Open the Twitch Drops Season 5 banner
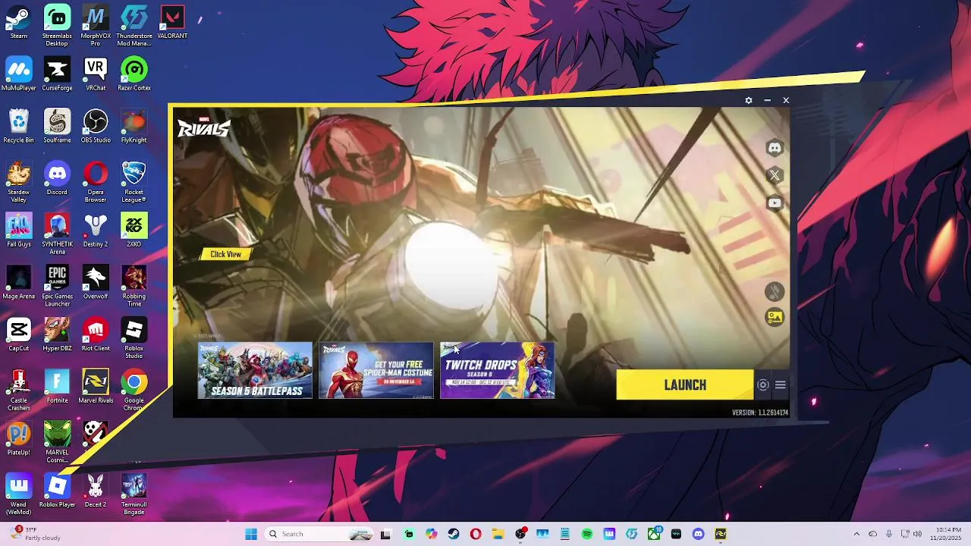The image size is (971, 546). [498, 370]
